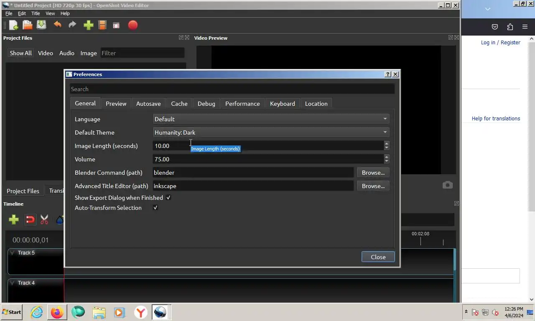The height and width of the screenshot is (321, 535).
Task: Toggle Show Export Dialog when Finished checkbox
Action: 168,198
